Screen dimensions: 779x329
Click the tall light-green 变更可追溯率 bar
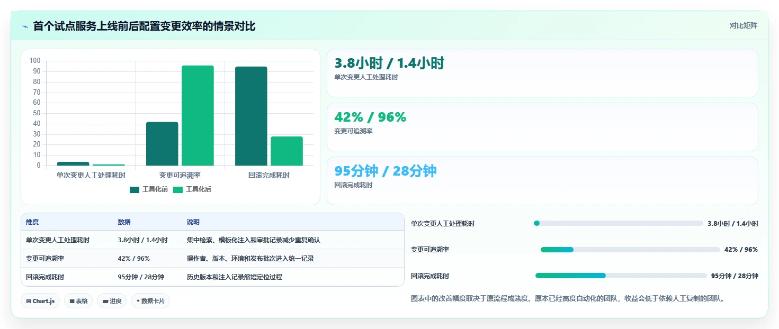pyautogui.click(x=198, y=115)
